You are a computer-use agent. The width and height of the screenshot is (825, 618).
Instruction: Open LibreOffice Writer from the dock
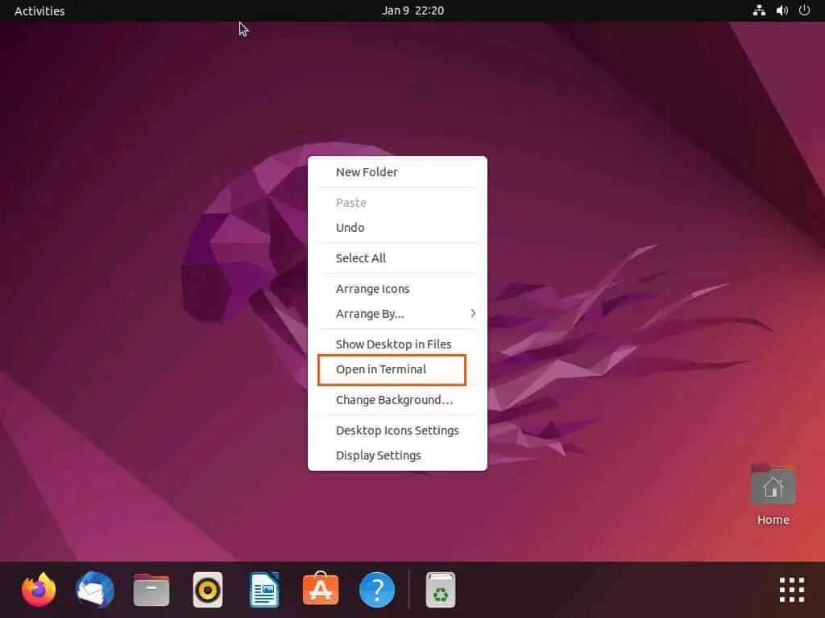(263, 589)
